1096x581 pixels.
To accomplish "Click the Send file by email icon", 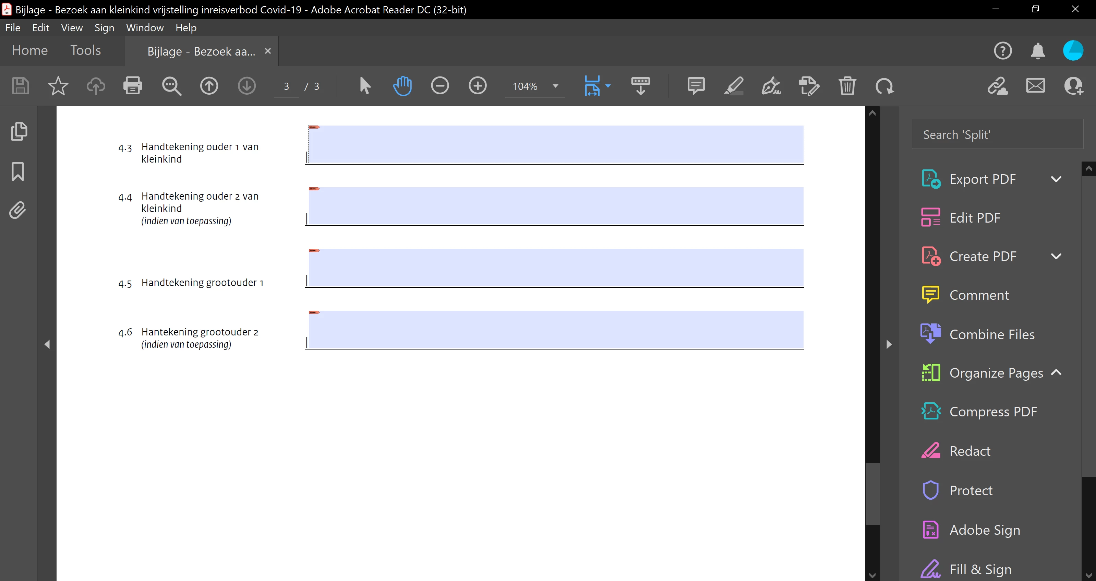I will pyautogui.click(x=1035, y=85).
